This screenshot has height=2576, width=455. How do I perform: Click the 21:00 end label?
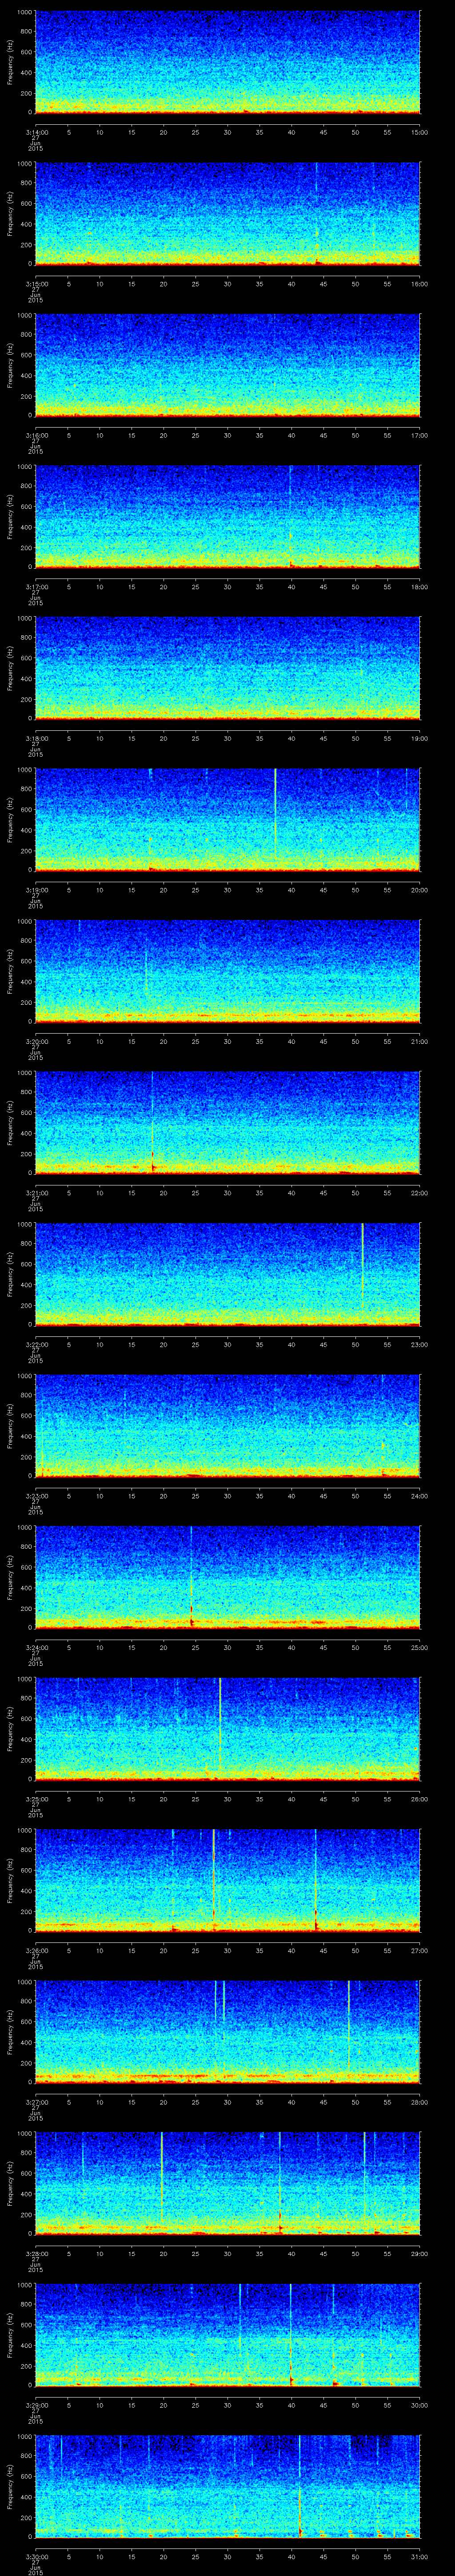tap(420, 1041)
